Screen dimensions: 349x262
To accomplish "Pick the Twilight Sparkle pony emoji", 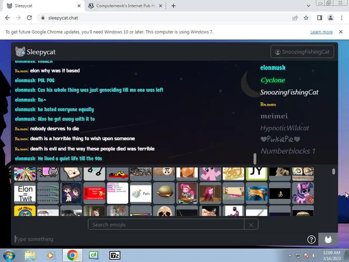I will point(303,193).
